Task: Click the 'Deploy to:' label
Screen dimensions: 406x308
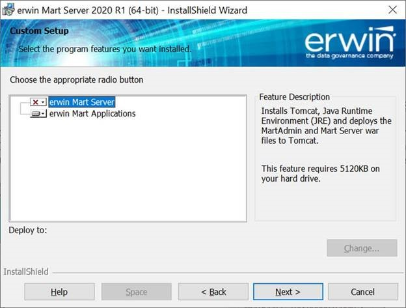Action: 28,230
